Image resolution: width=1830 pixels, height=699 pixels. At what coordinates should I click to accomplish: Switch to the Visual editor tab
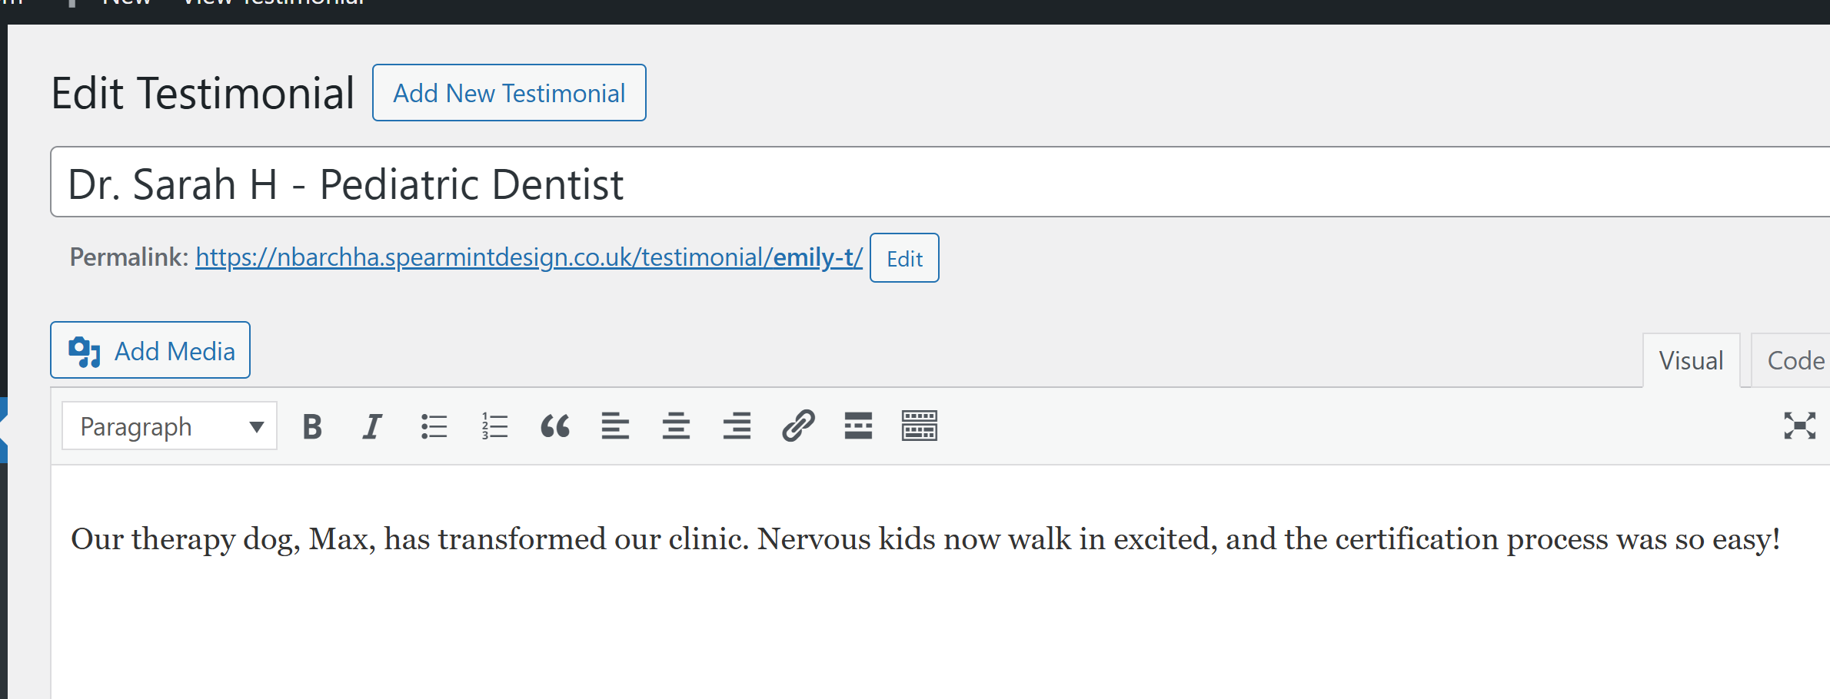[1691, 361]
